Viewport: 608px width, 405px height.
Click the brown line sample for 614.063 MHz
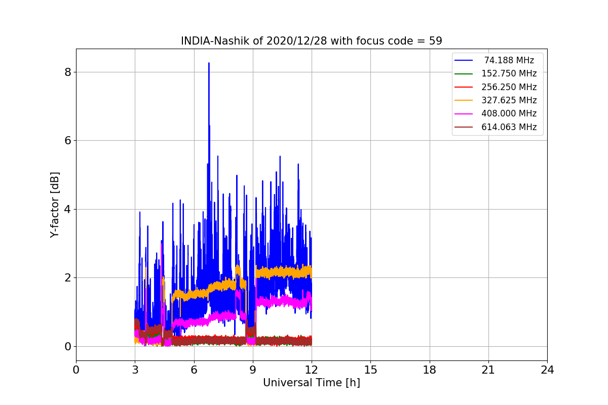coord(464,127)
